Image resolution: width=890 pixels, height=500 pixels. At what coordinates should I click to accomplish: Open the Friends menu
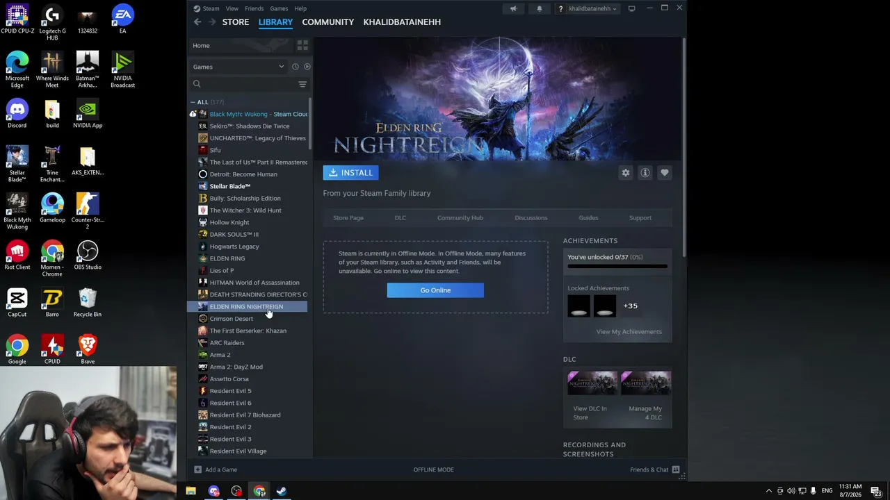point(254,8)
